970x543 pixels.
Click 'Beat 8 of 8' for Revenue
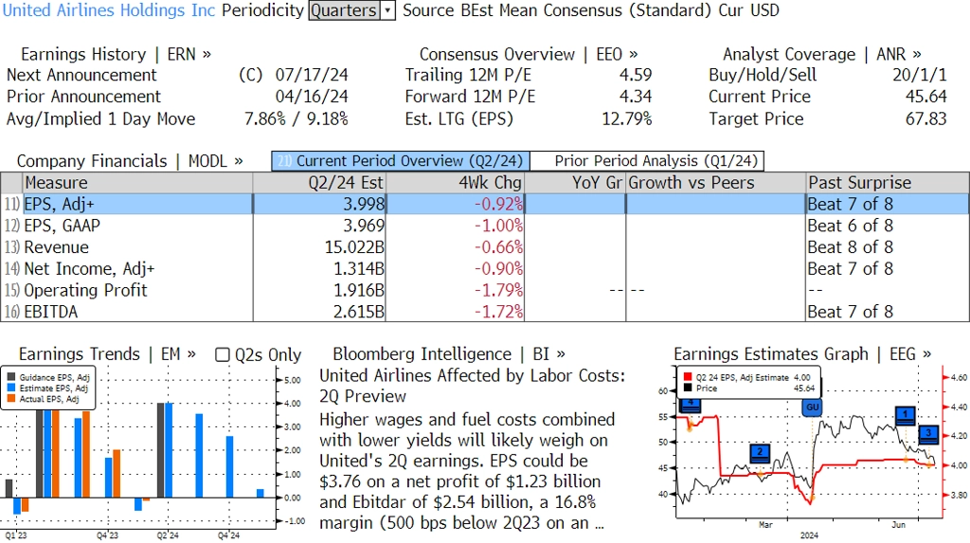click(x=851, y=247)
